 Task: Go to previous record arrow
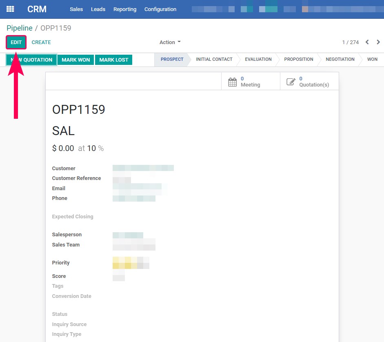tap(367, 42)
